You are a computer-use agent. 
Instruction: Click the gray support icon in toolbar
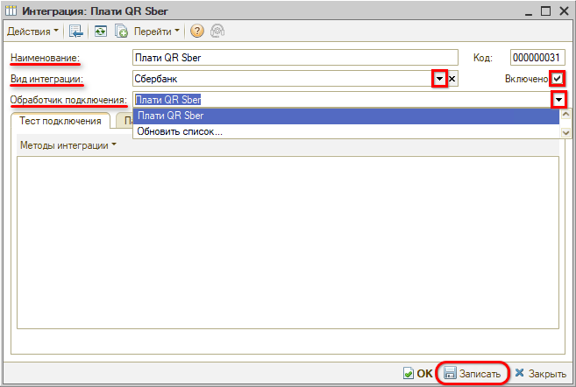click(x=217, y=32)
